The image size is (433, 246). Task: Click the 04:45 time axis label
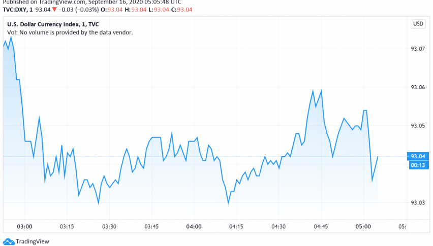coord(321,227)
